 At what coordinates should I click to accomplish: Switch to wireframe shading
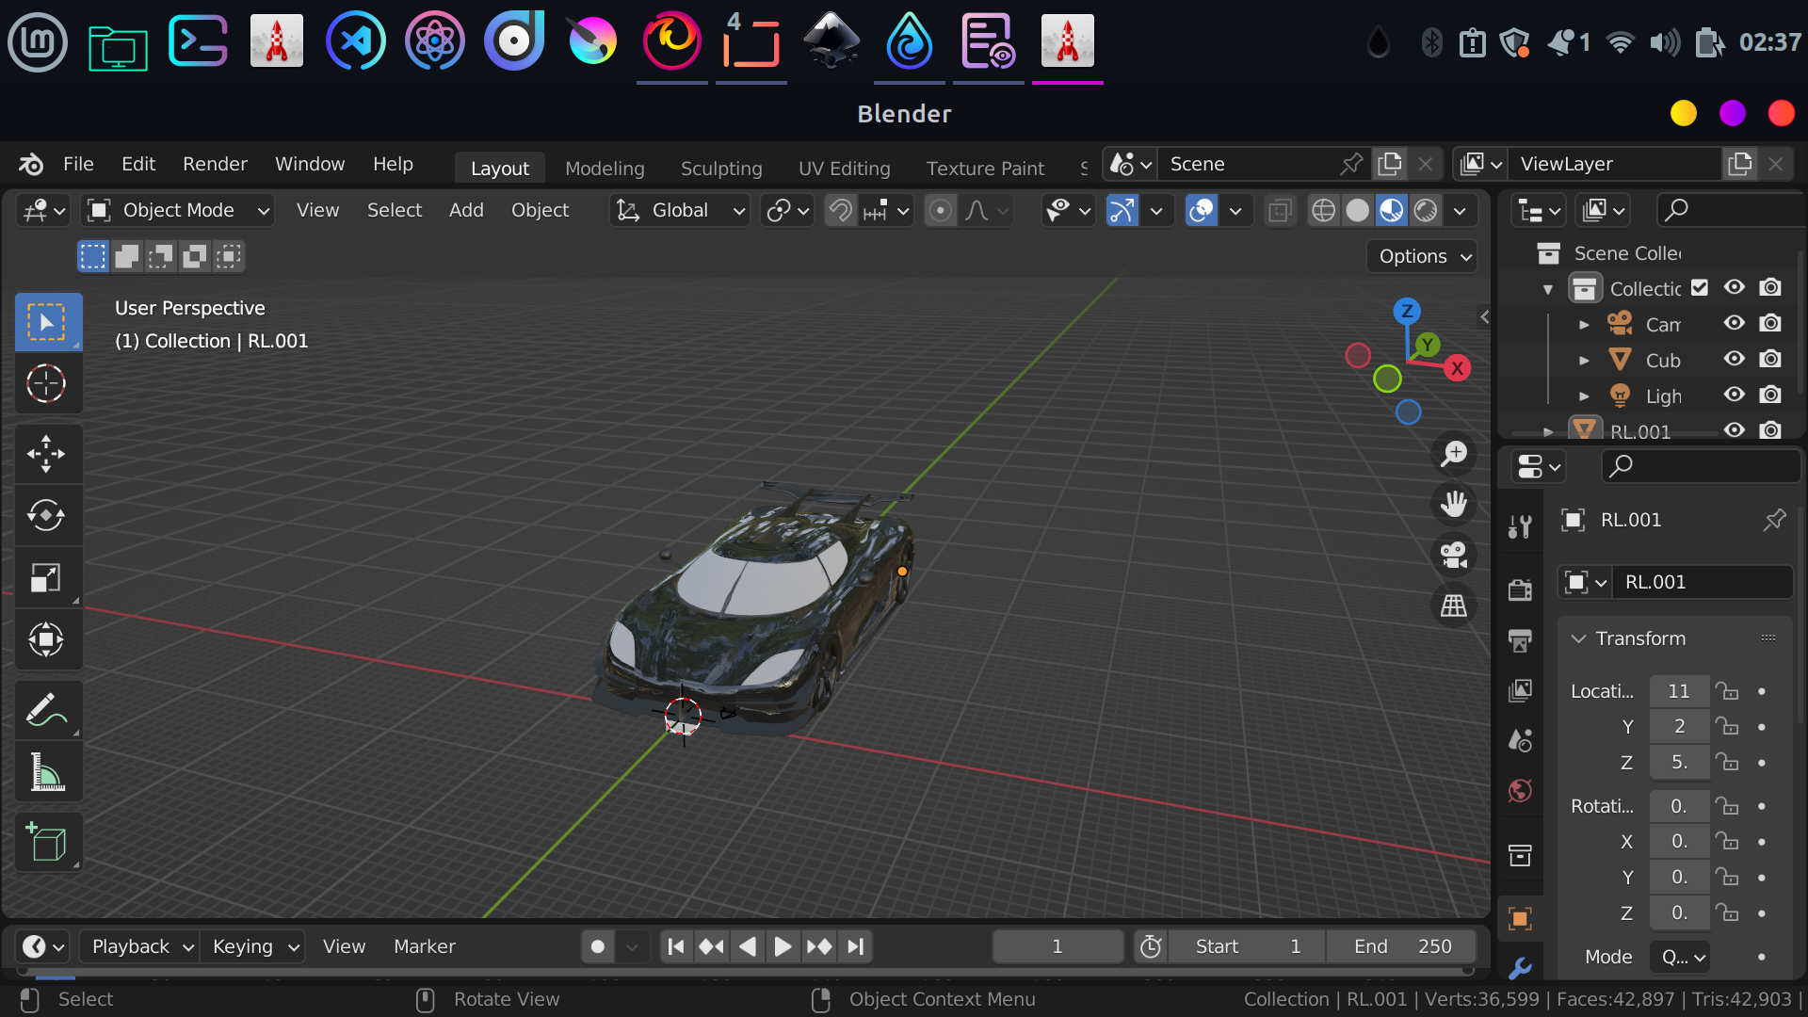[x=1323, y=210]
